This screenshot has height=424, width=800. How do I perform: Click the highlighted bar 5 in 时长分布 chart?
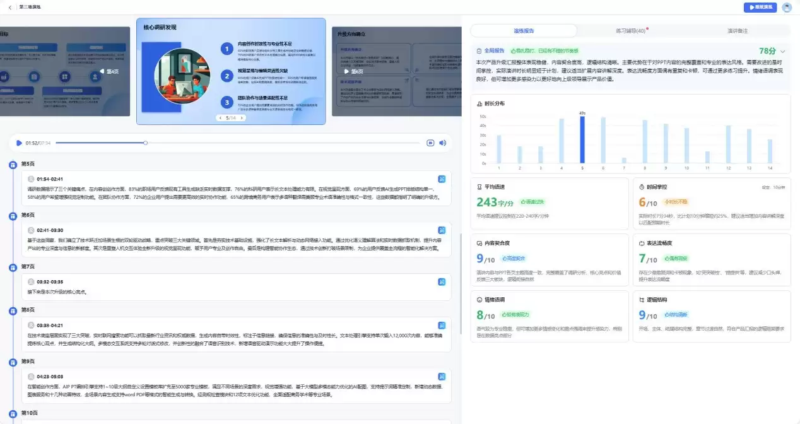582,140
